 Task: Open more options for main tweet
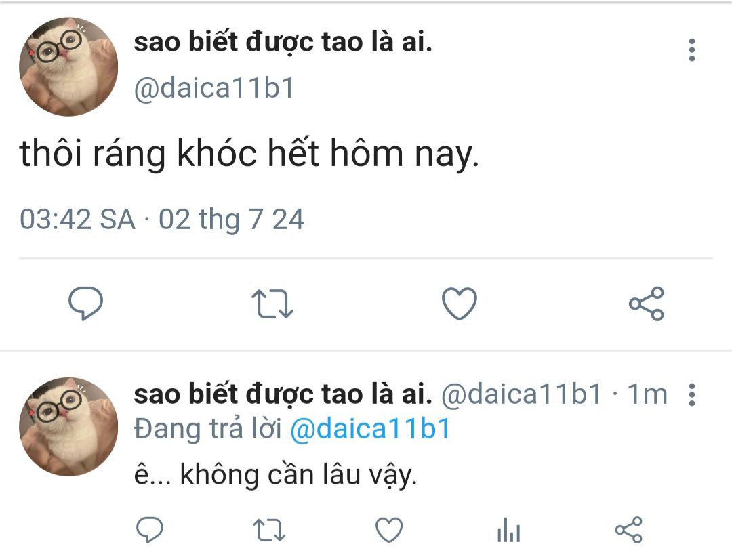[692, 50]
